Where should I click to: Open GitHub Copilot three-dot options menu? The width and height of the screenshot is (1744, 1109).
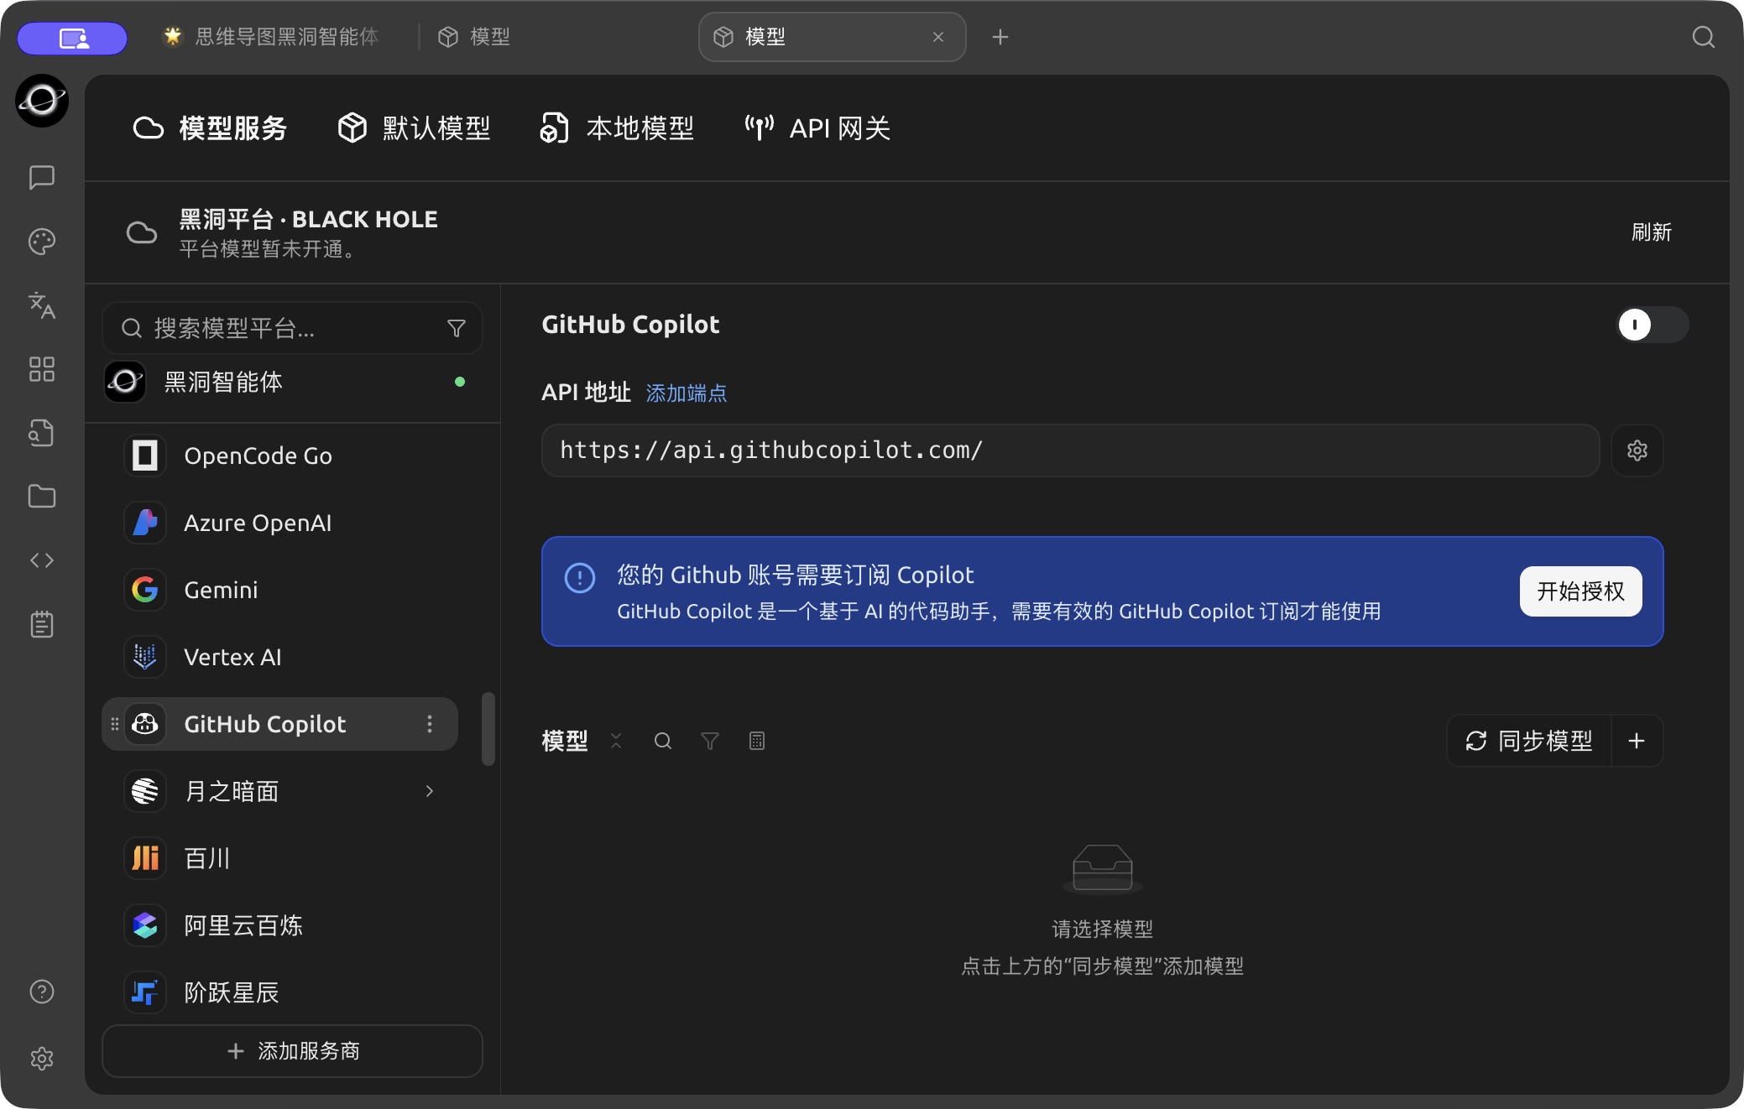pyautogui.click(x=430, y=724)
